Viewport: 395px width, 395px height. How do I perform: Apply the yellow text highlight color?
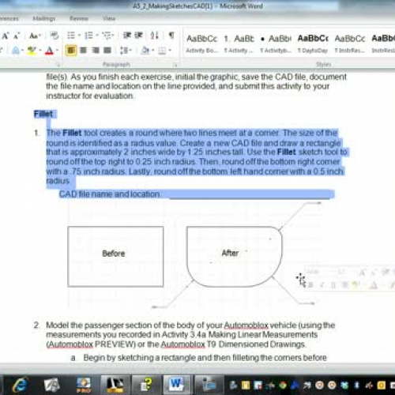(x=32, y=51)
